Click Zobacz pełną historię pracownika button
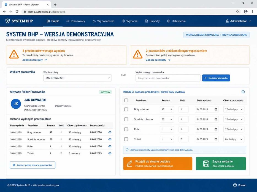 [x=33, y=165]
